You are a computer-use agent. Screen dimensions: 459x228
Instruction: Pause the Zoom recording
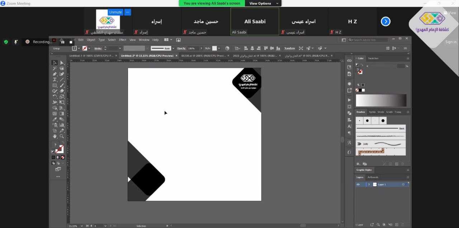click(x=63, y=42)
